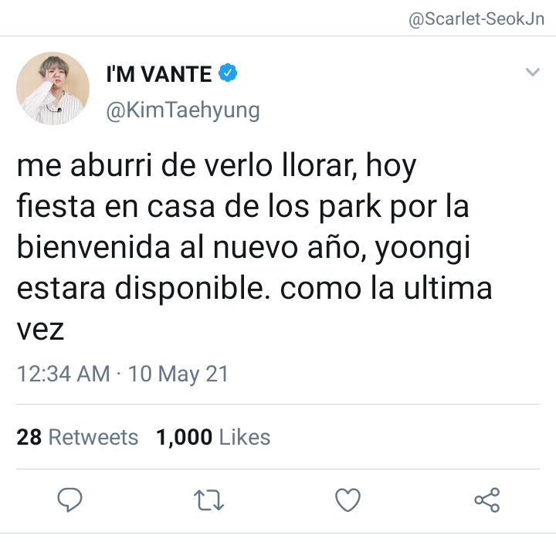Click the tweet text starting 'me aburri'
This screenshot has width=556, height=542.
(x=254, y=247)
